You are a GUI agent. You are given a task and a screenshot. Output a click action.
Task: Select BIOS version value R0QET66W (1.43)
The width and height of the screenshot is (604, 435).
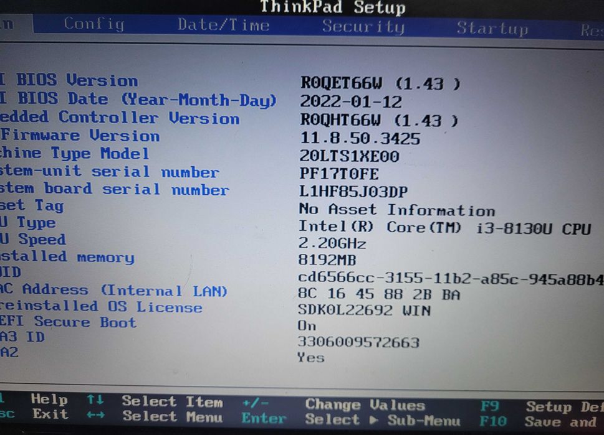click(380, 83)
